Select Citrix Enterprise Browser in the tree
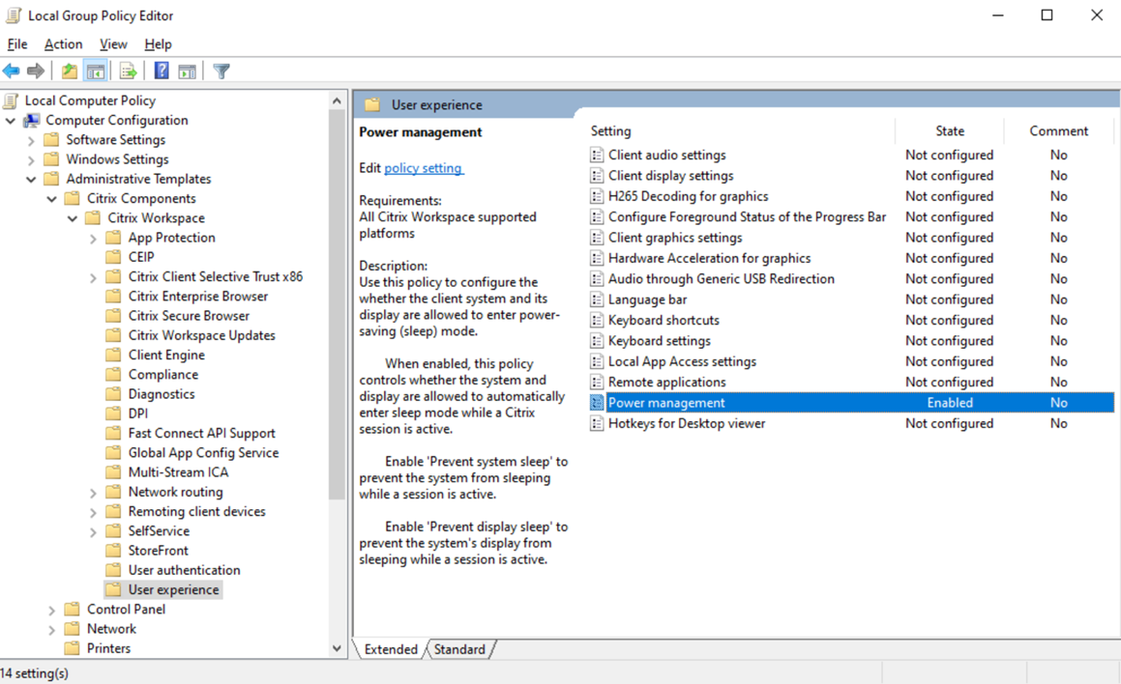 click(x=198, y=296)
